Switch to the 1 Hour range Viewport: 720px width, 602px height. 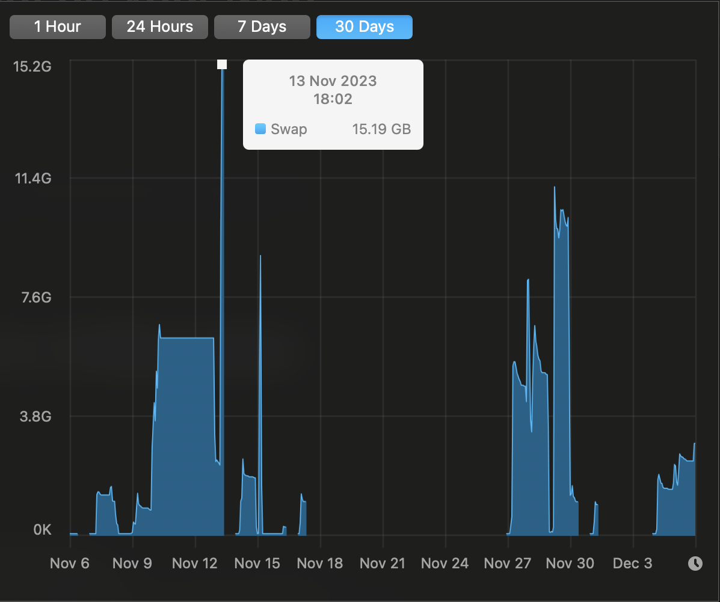(57, 26)
